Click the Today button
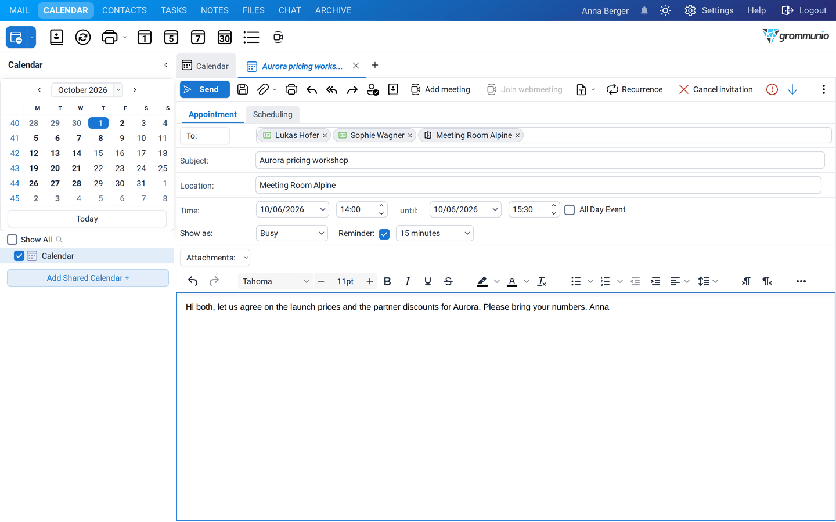Screen dimensions: 836x522 coord(87,219)
